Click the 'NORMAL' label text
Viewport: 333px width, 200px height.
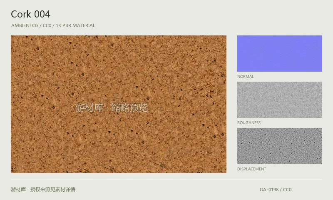tap(246, 77)
